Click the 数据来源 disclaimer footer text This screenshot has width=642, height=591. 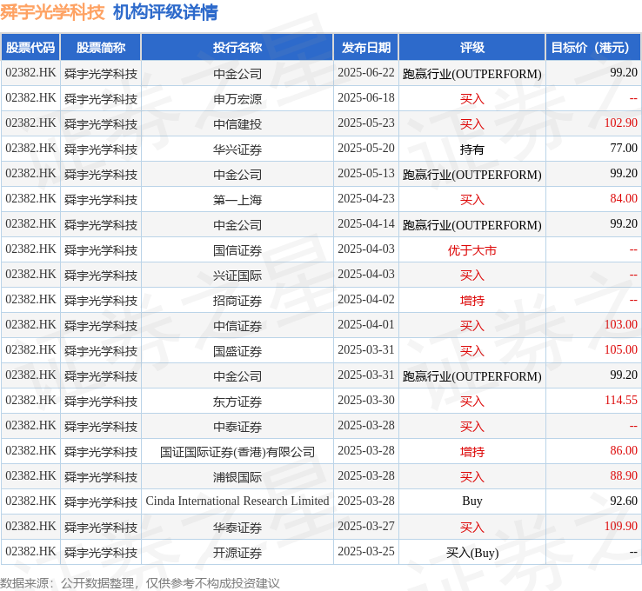(x=139, y=583)
